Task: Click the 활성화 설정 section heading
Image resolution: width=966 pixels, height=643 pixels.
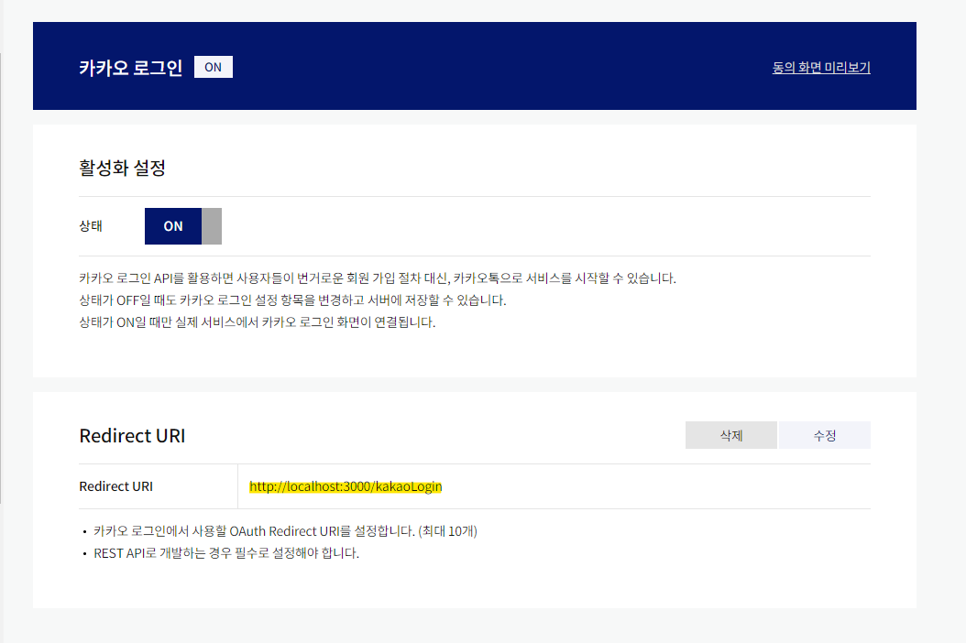Action: pos(122,168)
